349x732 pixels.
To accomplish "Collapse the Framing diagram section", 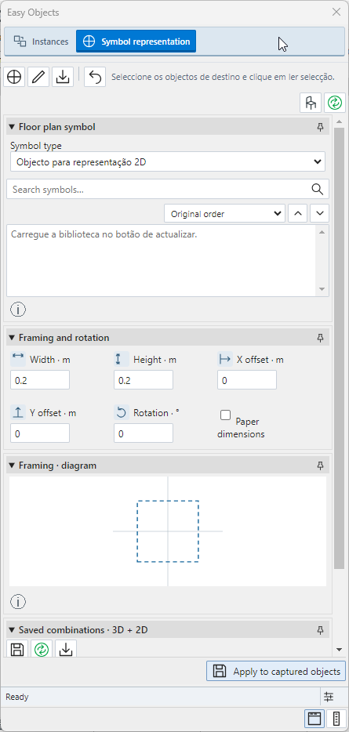I will 12,466.
